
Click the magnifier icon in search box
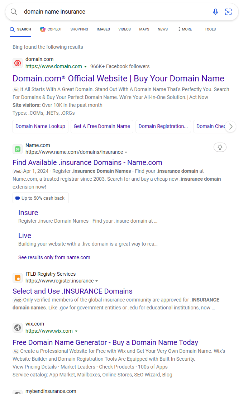point(14,12)
